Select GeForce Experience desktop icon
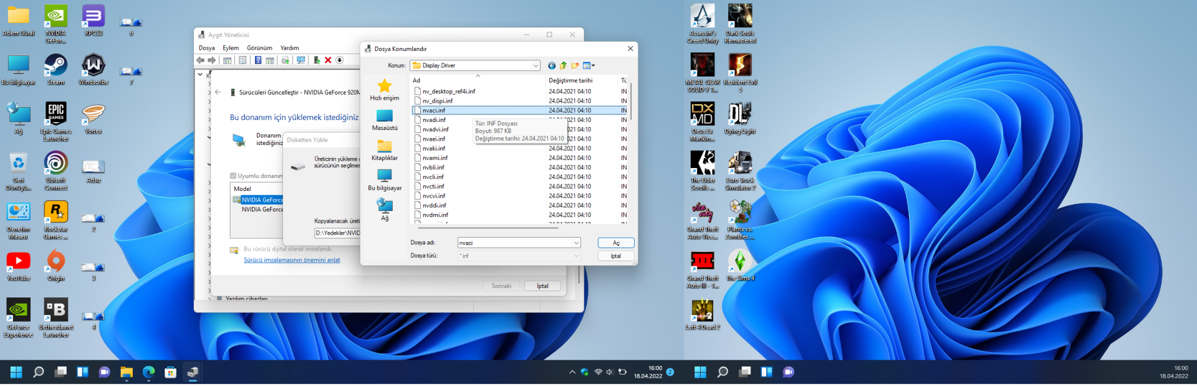 (19, 318)
